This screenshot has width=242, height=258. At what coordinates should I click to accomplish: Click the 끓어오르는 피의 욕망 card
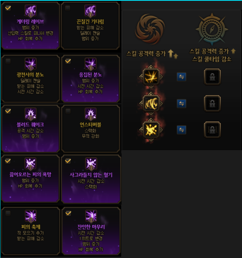coord(30,178)
